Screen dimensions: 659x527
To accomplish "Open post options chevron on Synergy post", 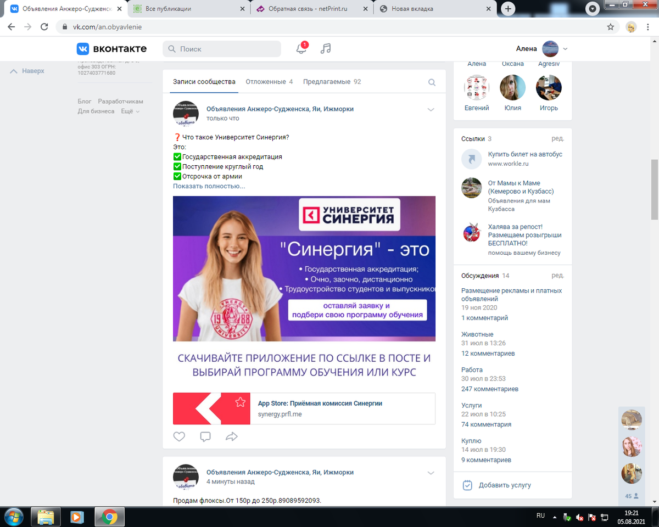I will (431, 110).
